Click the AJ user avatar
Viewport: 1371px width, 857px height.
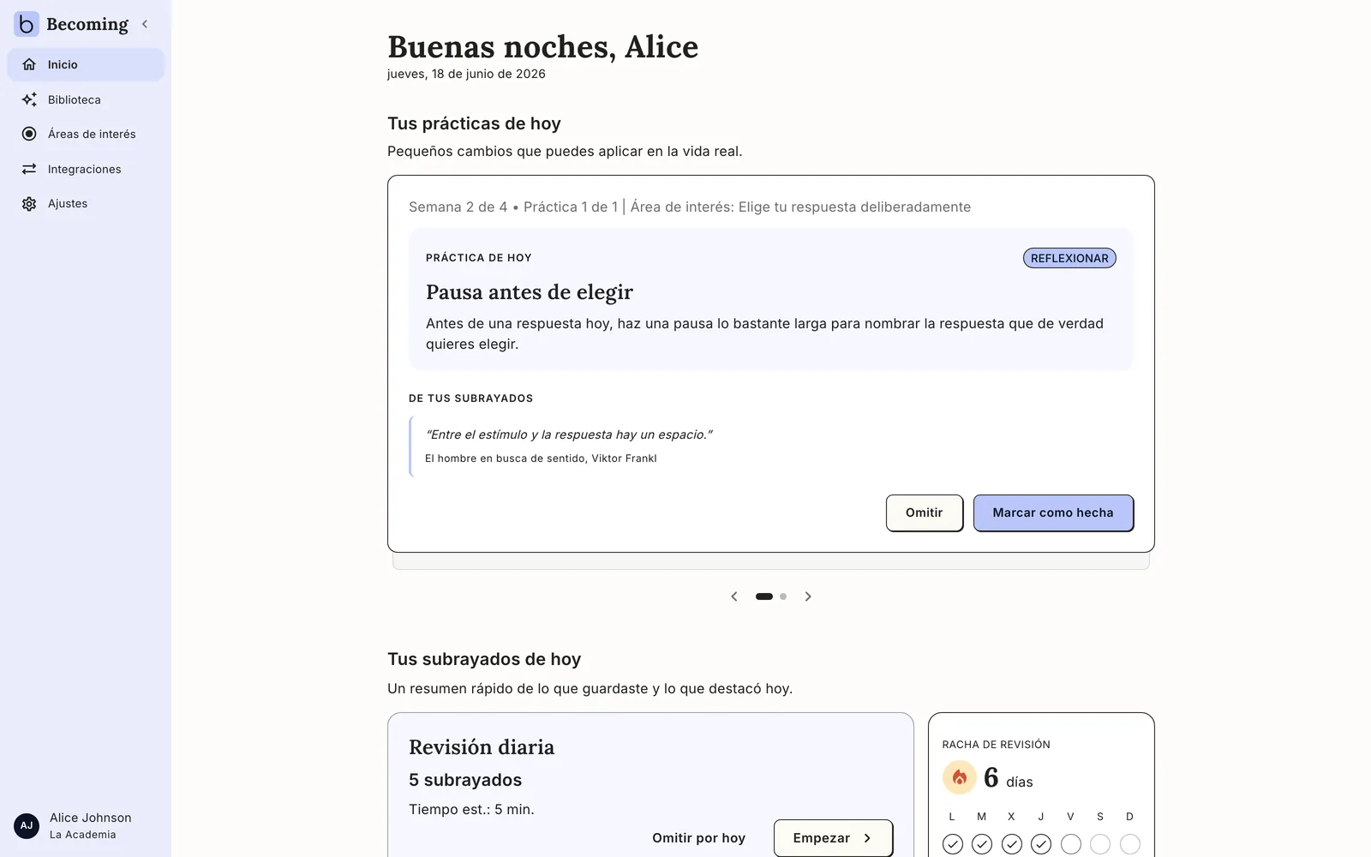coord(27,826)
